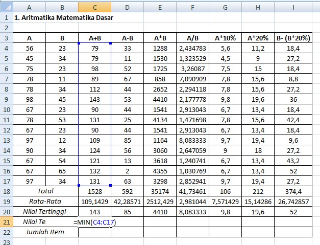Viewport: 320px width, 245px height.
Task: Select average value 109,1429
Action: pyautogui.click(x=95, y=202)
